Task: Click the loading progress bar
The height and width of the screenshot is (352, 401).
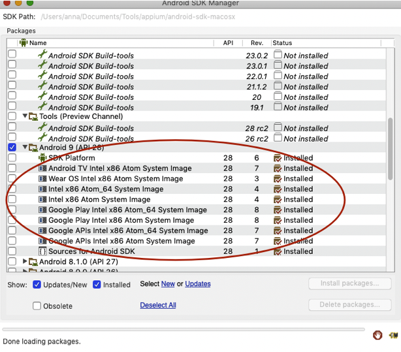Action: click(x=184, y=330)
